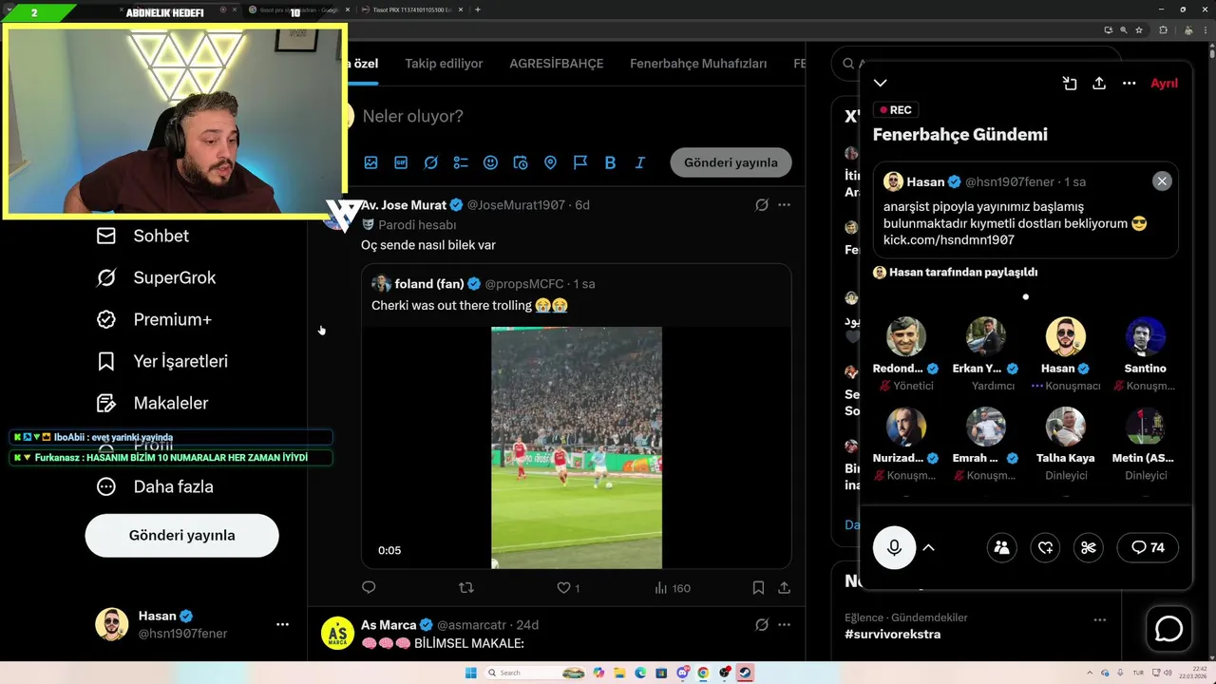Open quoted @propsMCFC account link
Image resolution: width=1216 pixels, height=684 pixels.
click(x=527, y=284)
